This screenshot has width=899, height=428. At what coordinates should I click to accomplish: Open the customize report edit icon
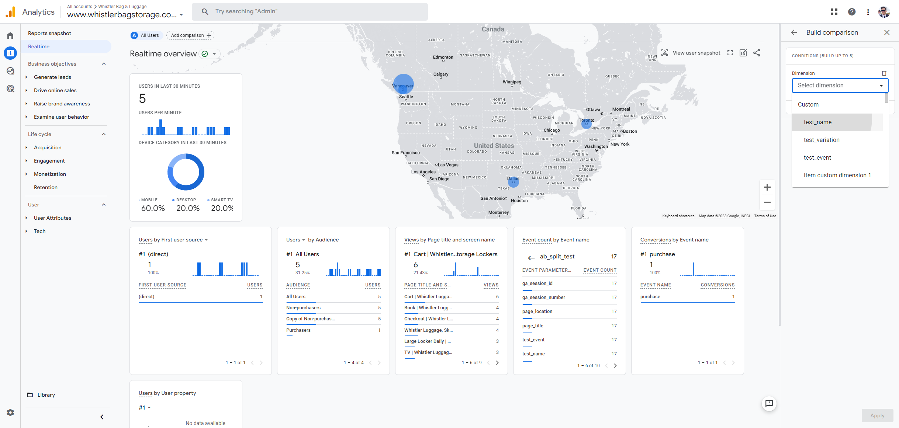tap(743, 53)
